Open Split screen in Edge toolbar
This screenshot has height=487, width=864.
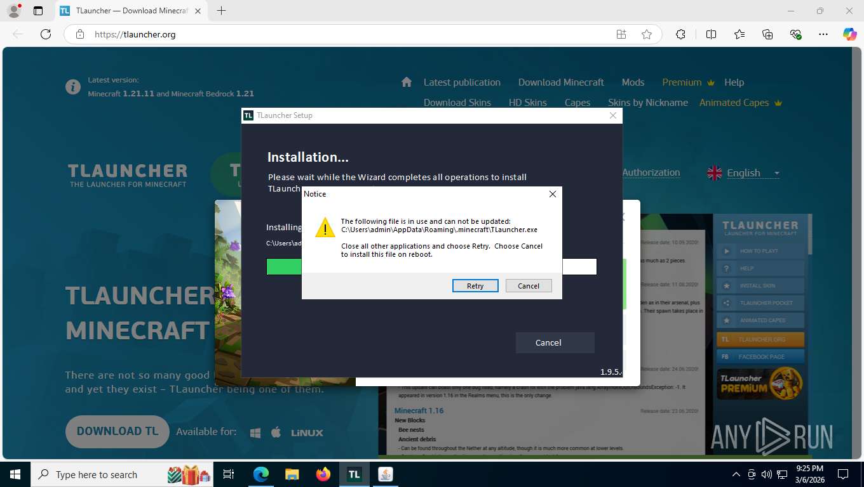point(711,34)
